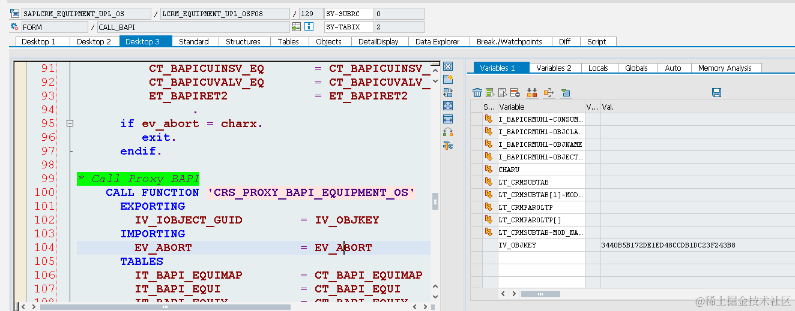
Task: Click the change icon beside LT_CRMPAROLTP[] variable
Action: (489, 220)
